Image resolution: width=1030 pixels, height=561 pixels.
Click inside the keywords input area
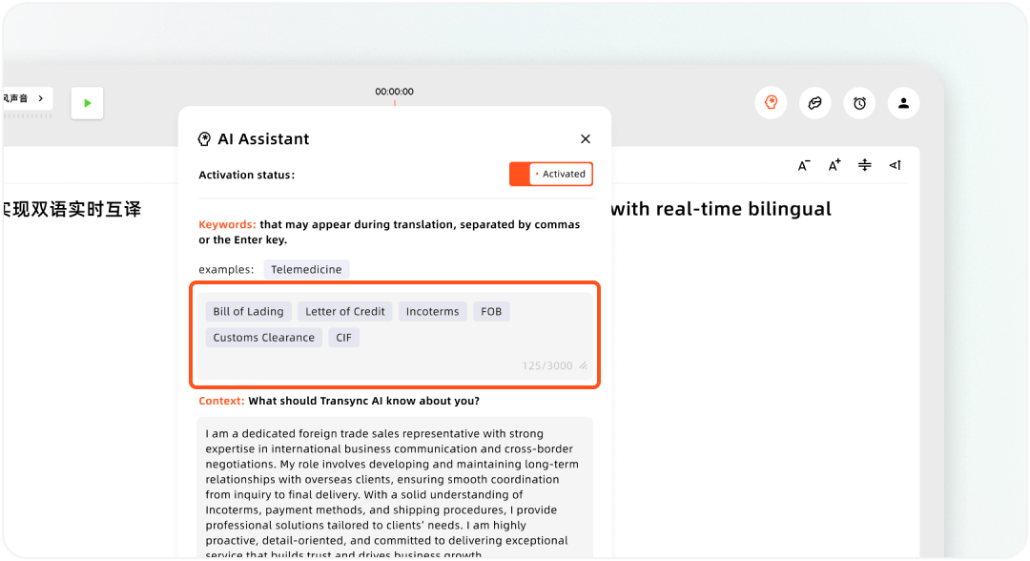[x=395, y=335]
